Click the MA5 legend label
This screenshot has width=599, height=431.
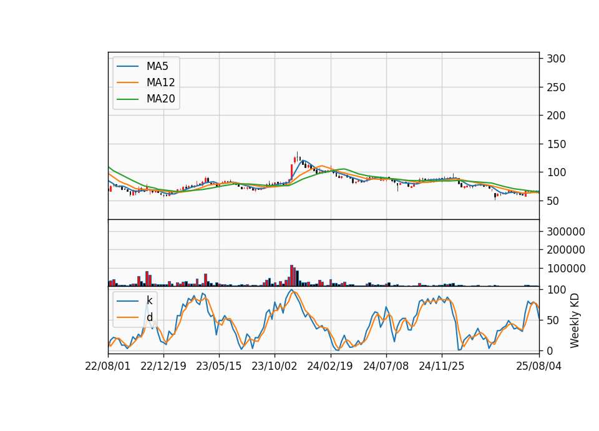point(157,66)
